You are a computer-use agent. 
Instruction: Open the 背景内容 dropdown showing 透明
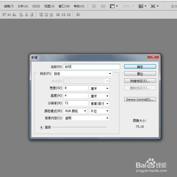click(x=86, y=118)
